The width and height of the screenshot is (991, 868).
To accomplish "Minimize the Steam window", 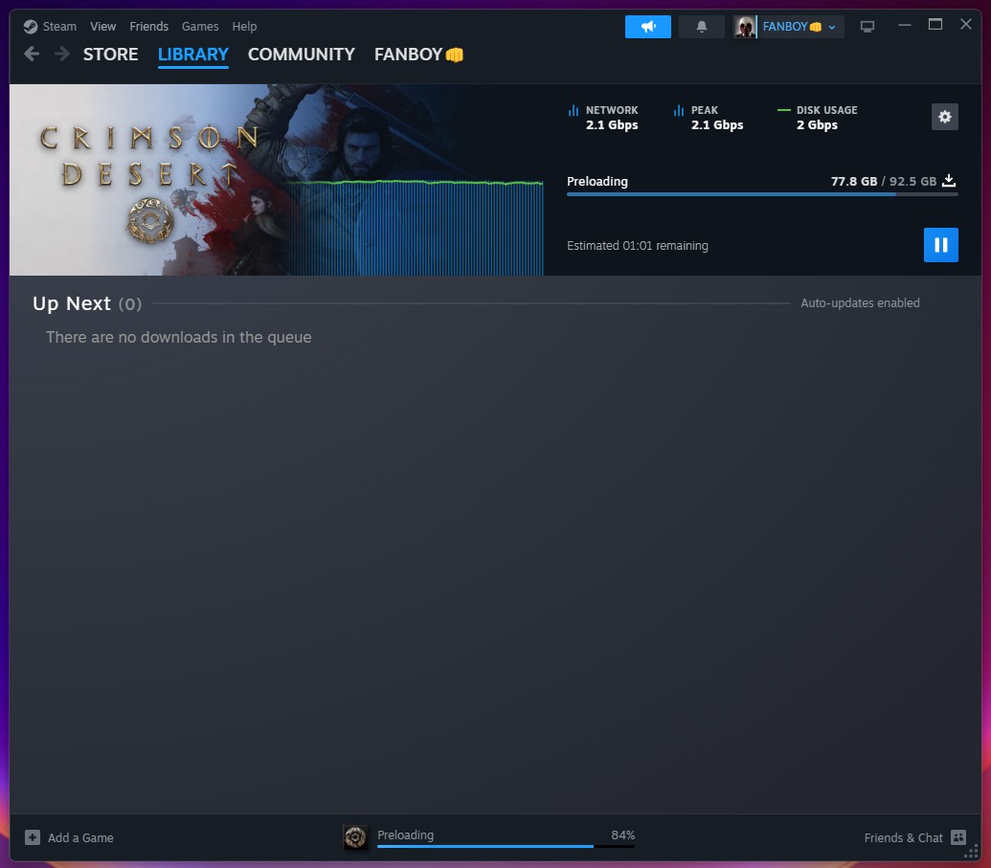I will 905,25.
